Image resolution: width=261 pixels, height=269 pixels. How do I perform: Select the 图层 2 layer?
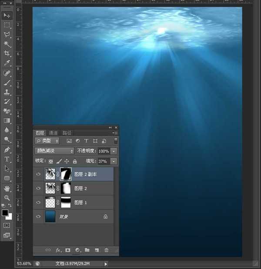(87, 188)
